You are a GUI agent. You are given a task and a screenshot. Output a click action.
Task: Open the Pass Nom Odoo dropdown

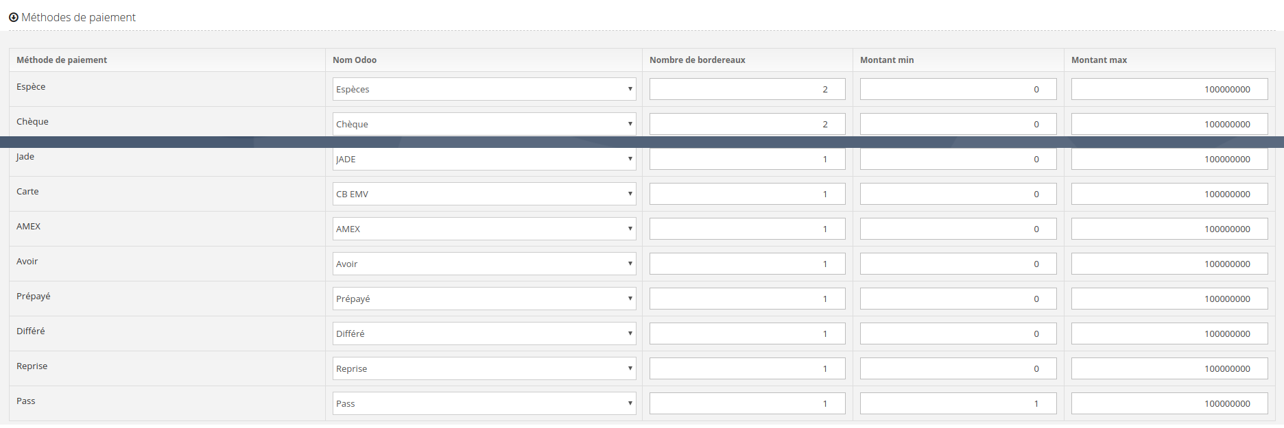pos(484,403)
